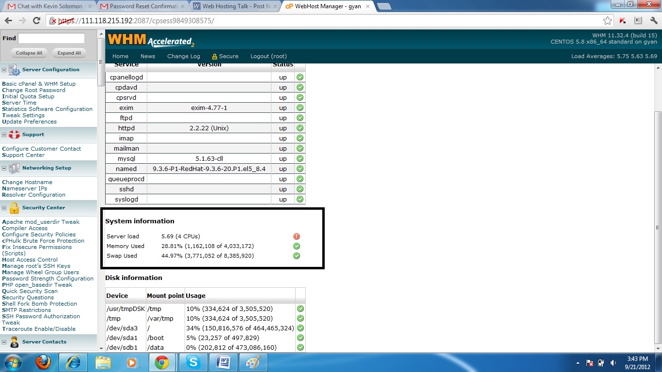Open News in WHM navigation

coord(148,56)
